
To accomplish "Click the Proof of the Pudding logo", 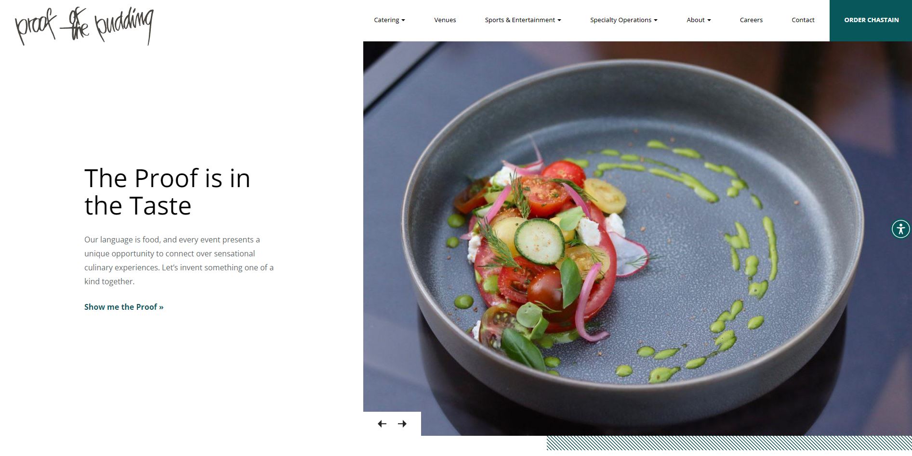I will pos(84,26).
